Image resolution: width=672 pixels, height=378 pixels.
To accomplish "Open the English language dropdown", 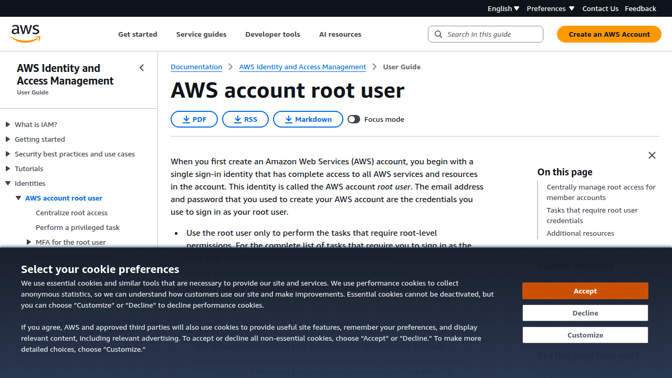I will (x=503, y=8).
